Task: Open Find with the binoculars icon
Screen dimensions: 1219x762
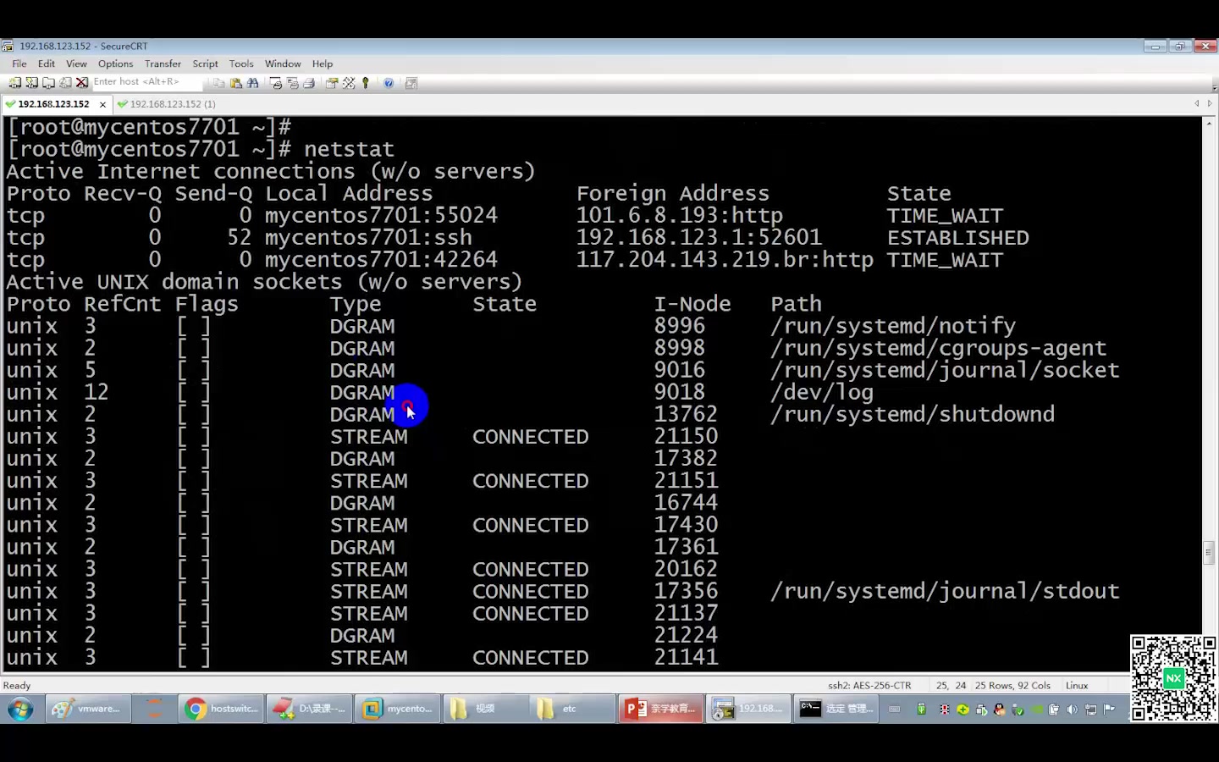Action: pos(252,83)
